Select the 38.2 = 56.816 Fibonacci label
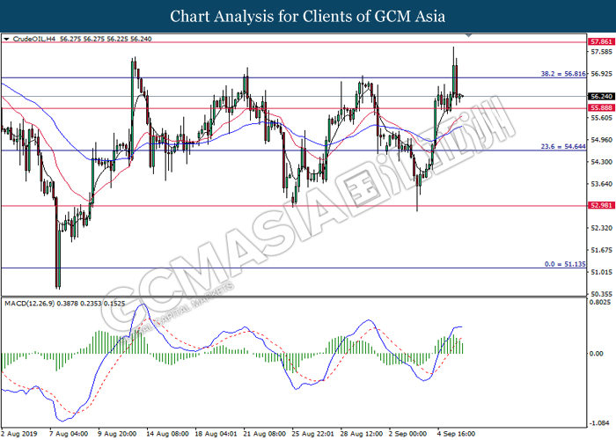This screenshot has height=440, width=616. click(x=561, y=74)
